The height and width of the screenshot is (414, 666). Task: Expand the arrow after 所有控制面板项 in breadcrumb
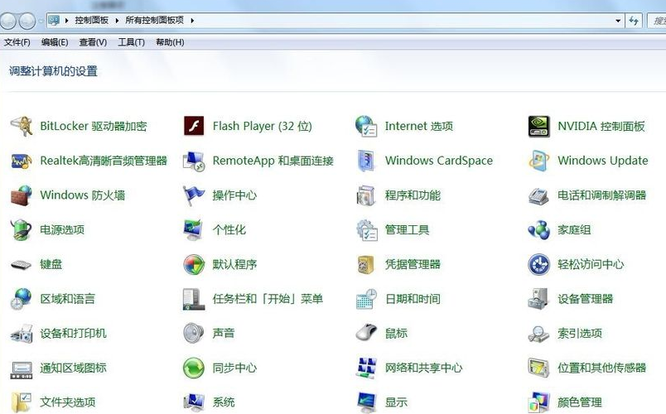click(193, 20)
